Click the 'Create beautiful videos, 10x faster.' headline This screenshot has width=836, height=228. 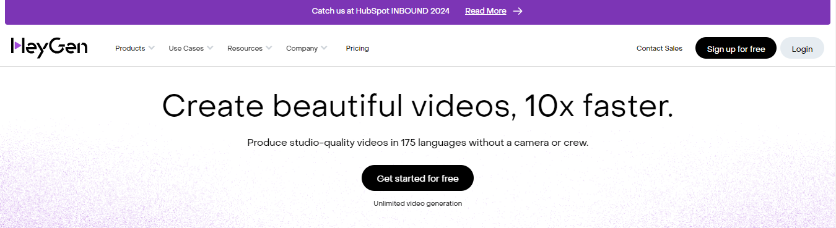417,106
